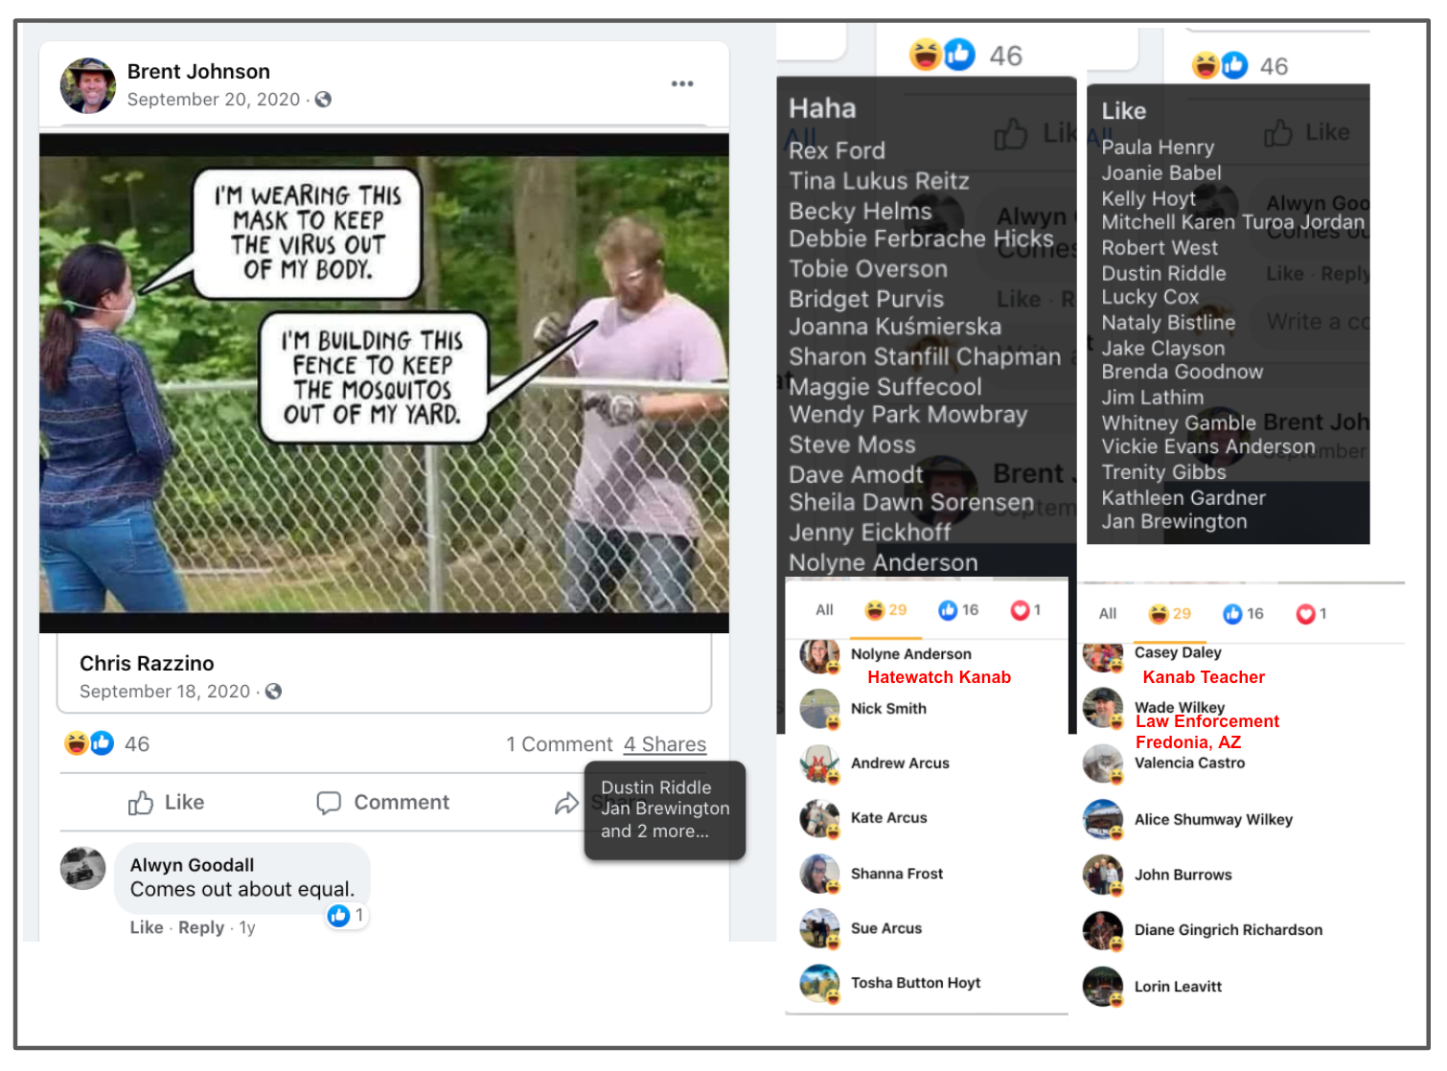Select the Haha 29 reactions tab in left list
The height and width of the screenshot is (1071, 1447).
pos(885,610)
